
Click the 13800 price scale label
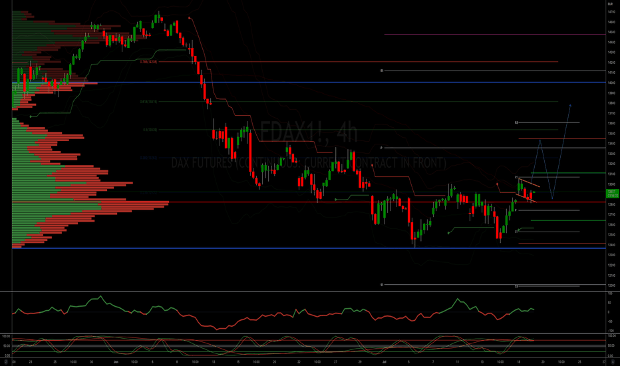pyautogui.click(x=612, y=103)
